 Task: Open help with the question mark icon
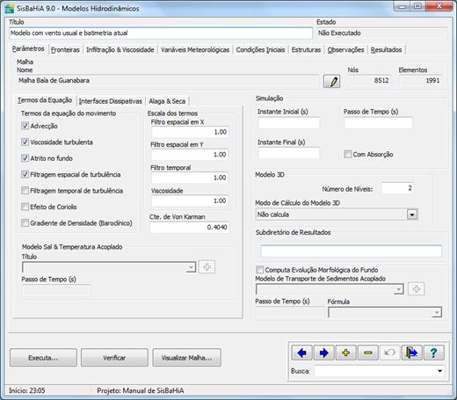pyautogui.click(x=434, y=353)
